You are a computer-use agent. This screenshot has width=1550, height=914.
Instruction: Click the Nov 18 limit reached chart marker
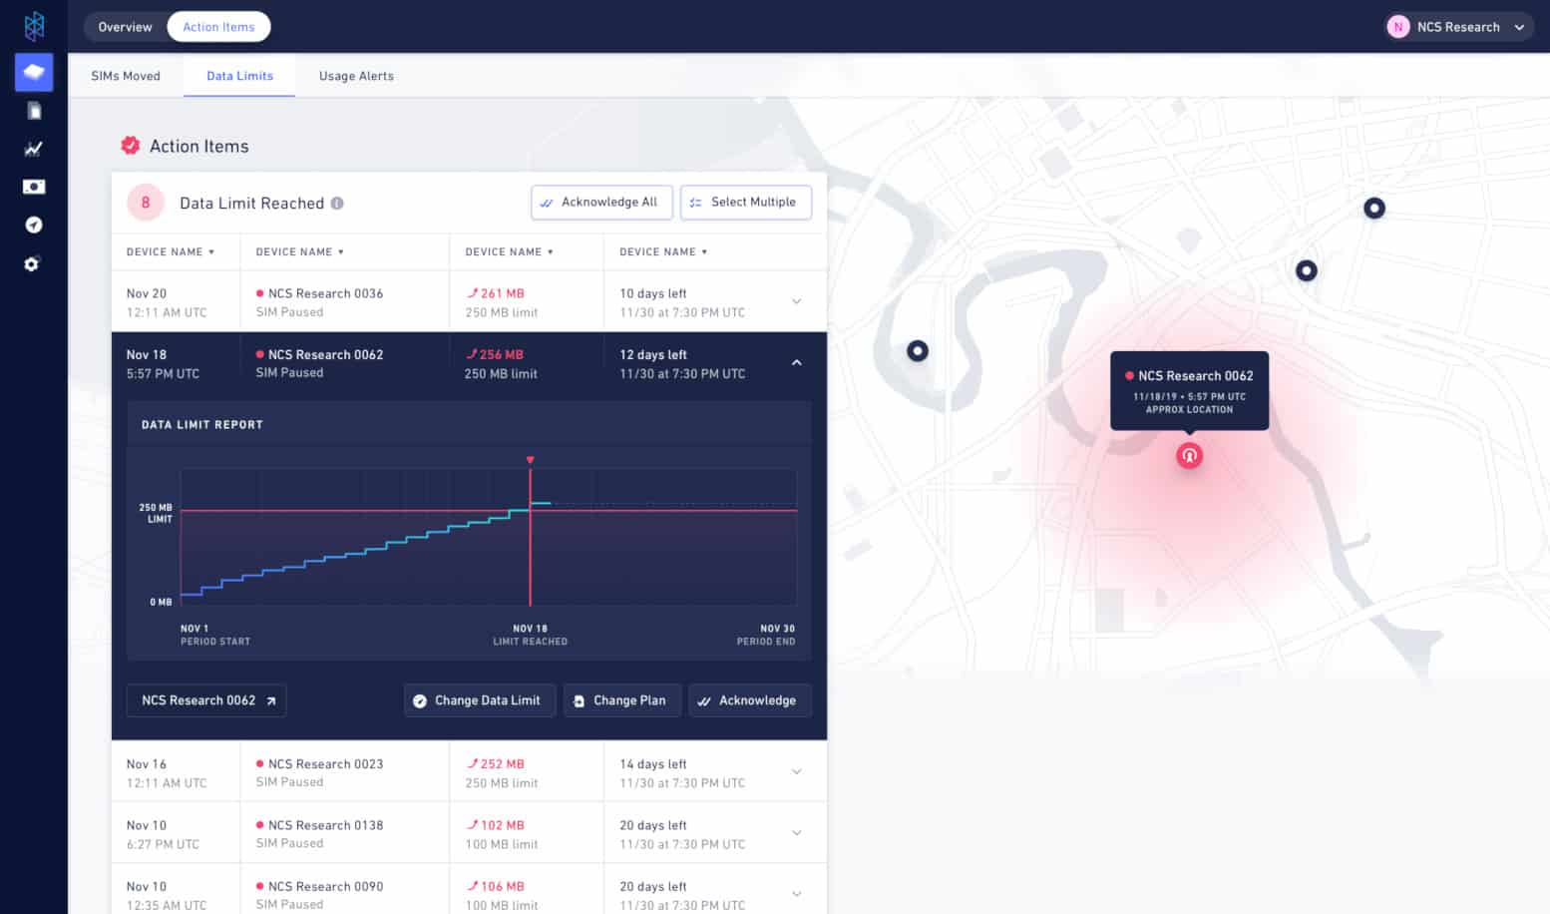coord(531,460)
